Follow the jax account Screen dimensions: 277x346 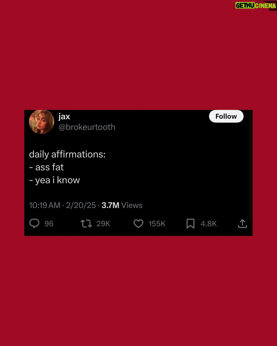coord(226,116)
